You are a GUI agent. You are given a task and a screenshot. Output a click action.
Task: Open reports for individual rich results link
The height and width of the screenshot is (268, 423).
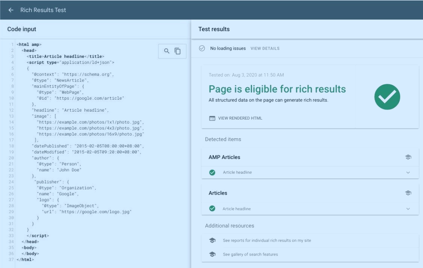[267, 241]
